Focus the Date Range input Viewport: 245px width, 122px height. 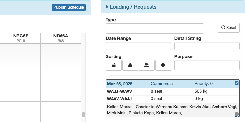click(x=139, y=46)
